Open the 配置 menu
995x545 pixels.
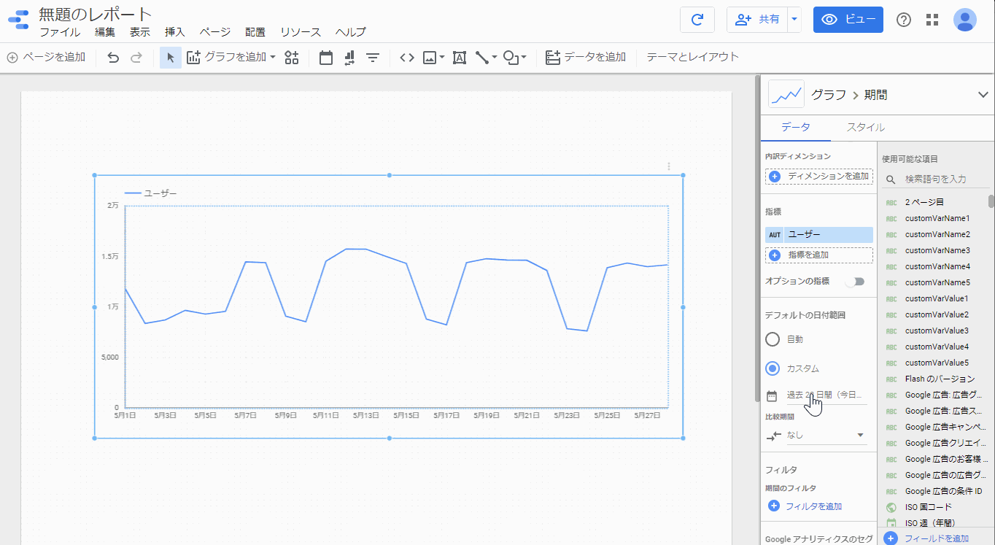[x=255, y=32]
